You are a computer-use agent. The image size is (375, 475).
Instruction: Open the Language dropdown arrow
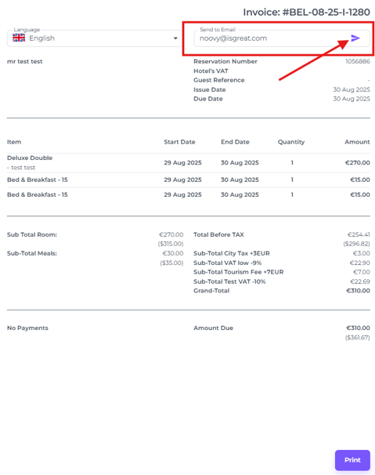pyautogui.click(x=175, y=38)
